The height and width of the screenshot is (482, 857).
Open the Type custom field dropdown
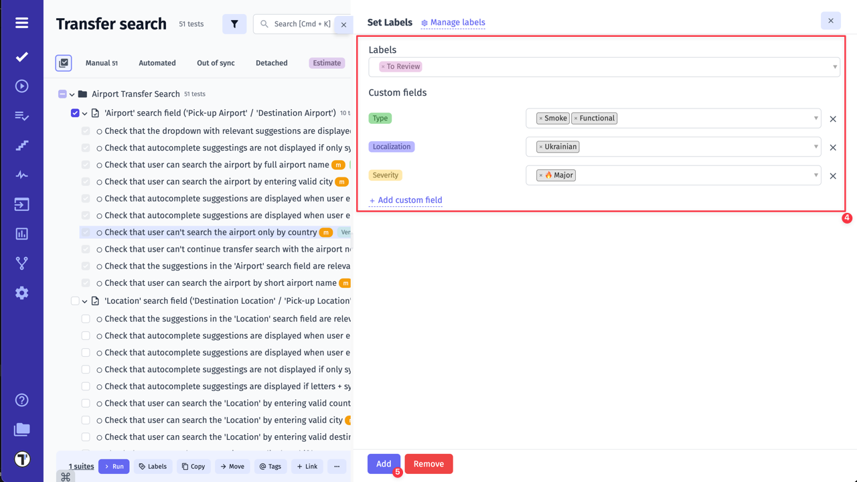click(816, 118)
